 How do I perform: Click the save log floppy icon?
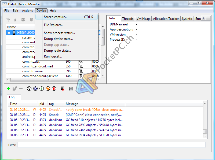click(71, 89)
